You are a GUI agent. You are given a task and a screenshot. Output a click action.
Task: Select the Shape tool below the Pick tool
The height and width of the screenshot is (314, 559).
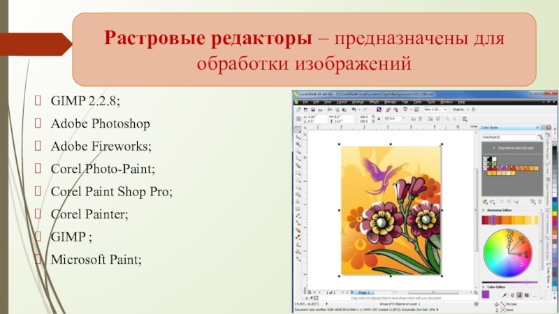[298, 137]
